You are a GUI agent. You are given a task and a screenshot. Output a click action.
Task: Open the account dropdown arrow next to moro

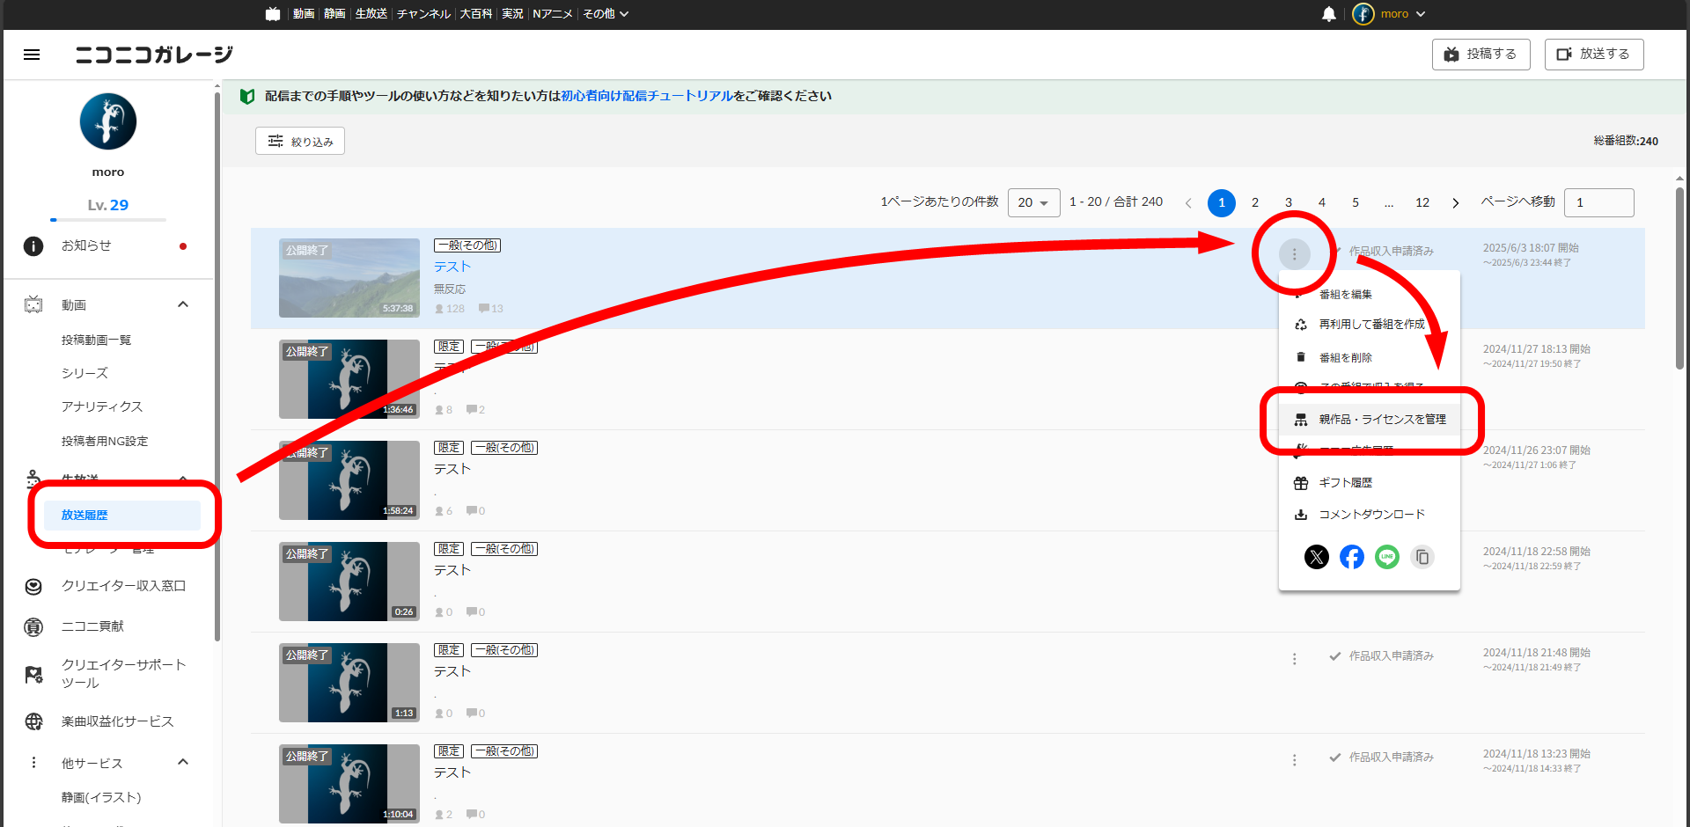point(1421,14)
